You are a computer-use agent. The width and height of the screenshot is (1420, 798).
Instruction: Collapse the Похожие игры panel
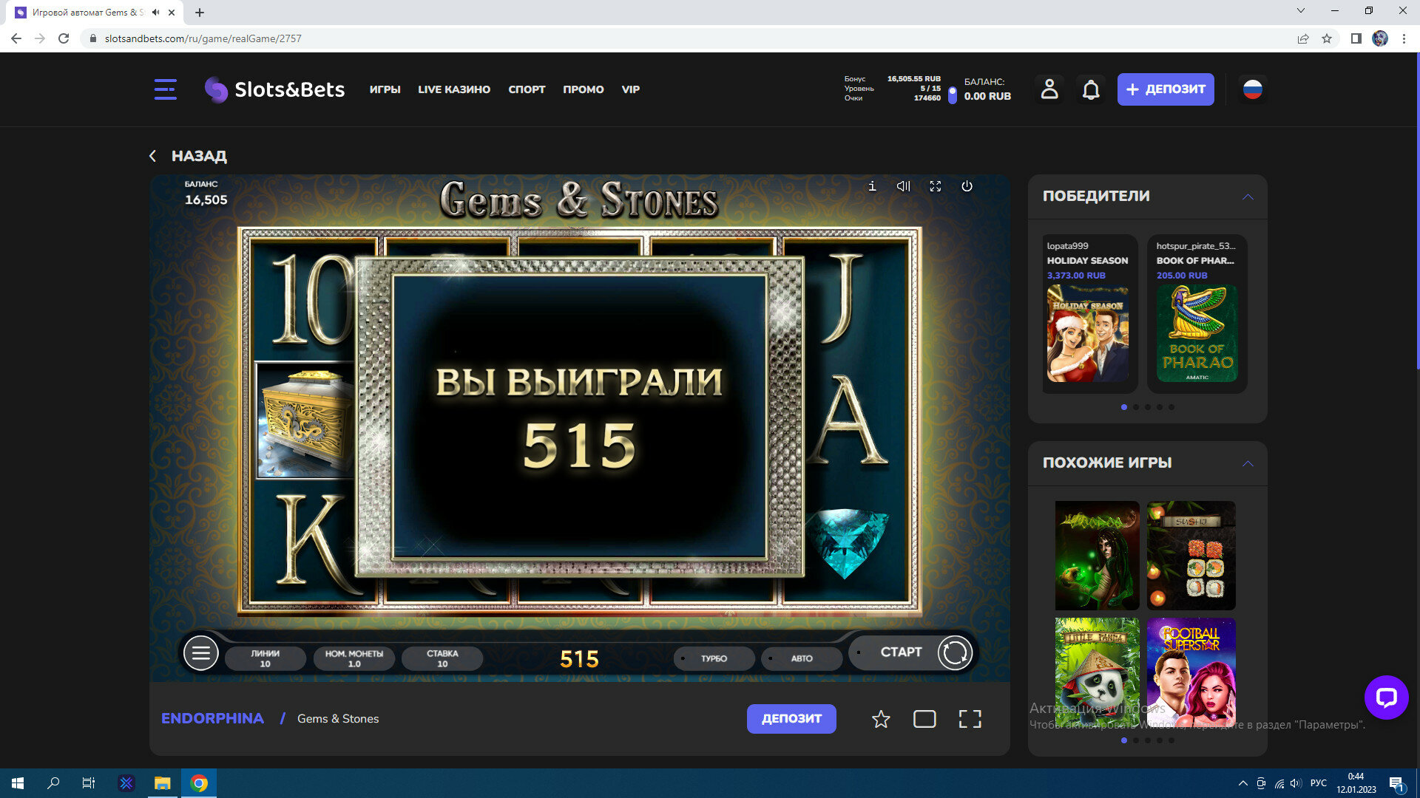1248,463
